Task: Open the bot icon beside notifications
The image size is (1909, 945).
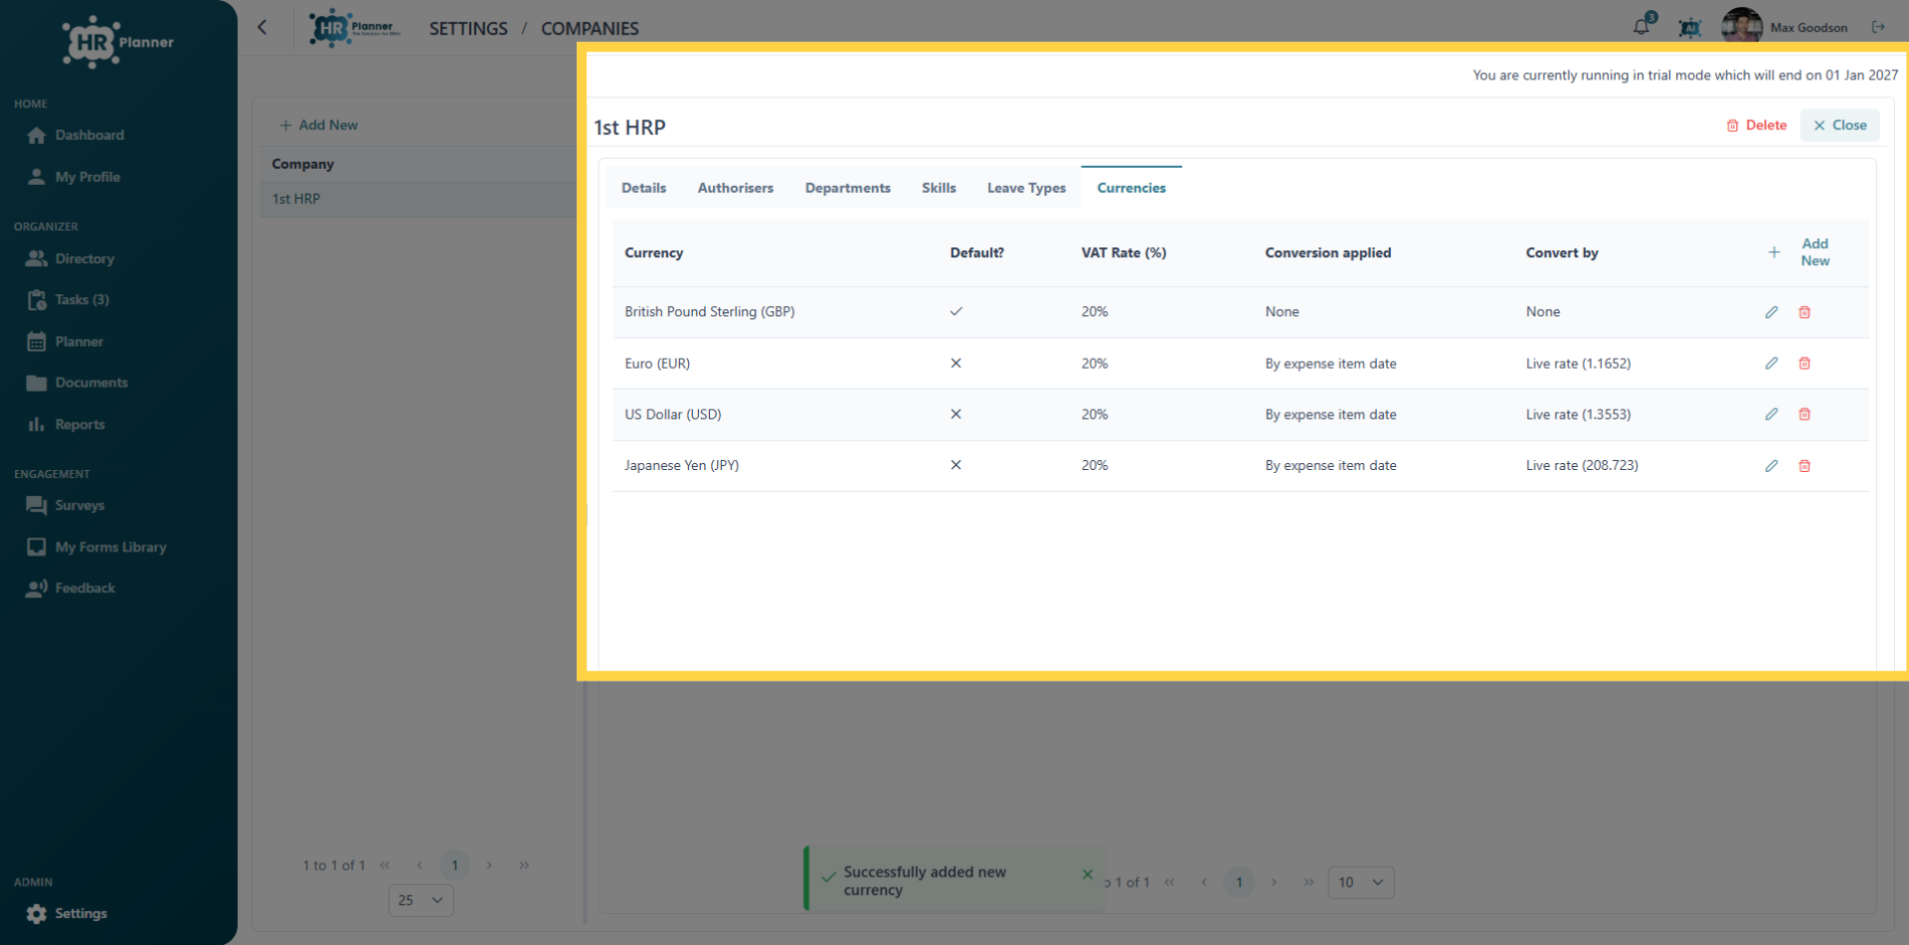Action: [x=1689, y=28]
